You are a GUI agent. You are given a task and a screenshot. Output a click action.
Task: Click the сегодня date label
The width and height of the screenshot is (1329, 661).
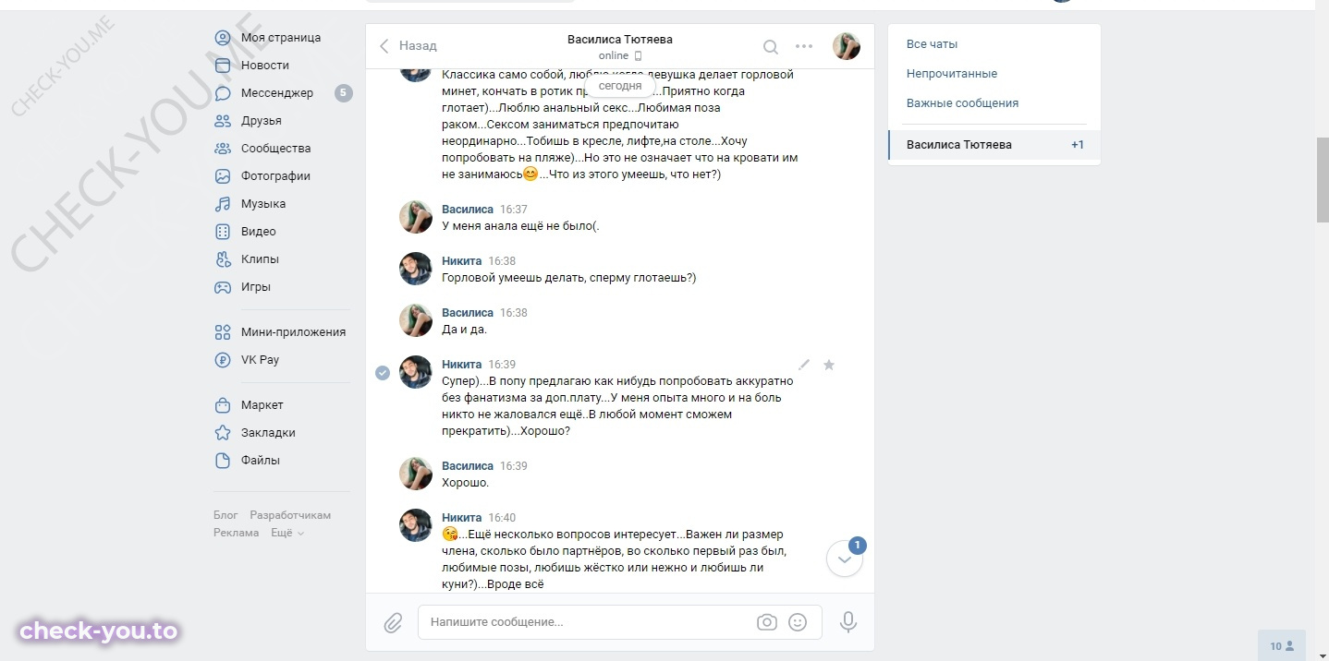pos(620,86)
